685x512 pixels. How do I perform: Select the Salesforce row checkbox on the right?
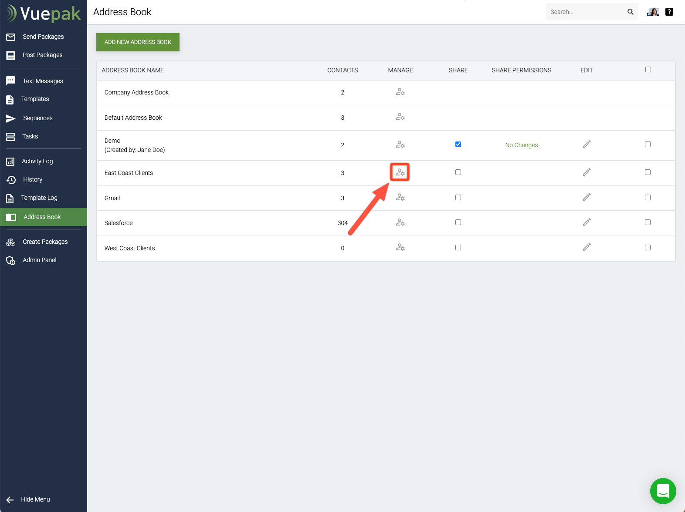click(x=648, y=222)
